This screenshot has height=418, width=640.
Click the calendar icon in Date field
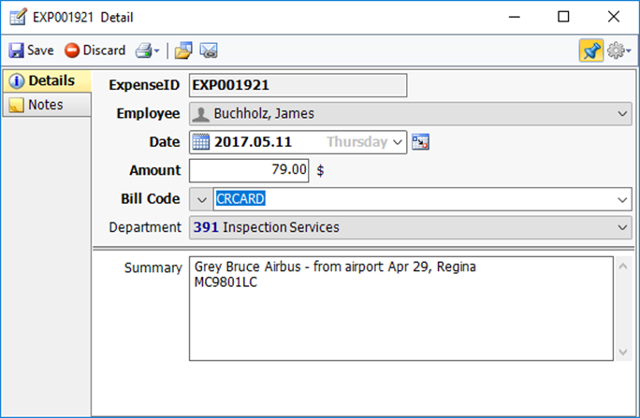point(201,142)
